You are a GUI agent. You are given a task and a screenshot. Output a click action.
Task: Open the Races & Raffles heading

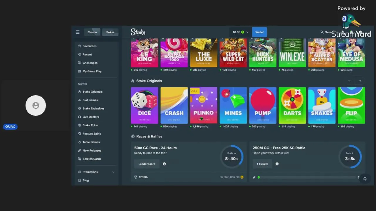(149, 136)
